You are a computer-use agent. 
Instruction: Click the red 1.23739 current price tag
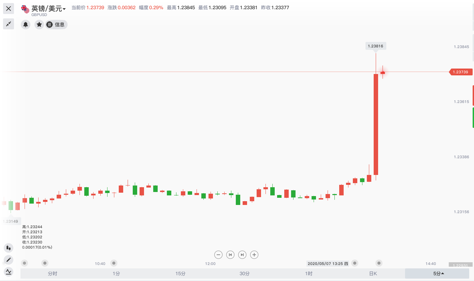pyautogui.click(x=461, y=72)
